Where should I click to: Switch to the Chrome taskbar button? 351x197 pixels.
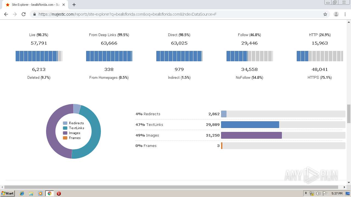pos(49,193)
